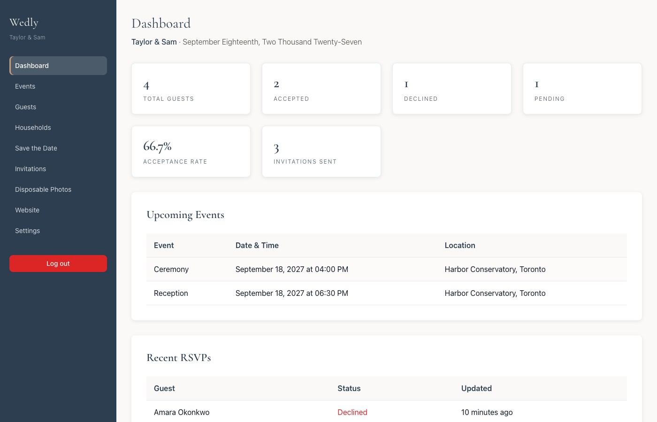The width and height of the screenshot is (657, 422).
Task: Click the Invitations Sent card
Action: coord(321,151)
